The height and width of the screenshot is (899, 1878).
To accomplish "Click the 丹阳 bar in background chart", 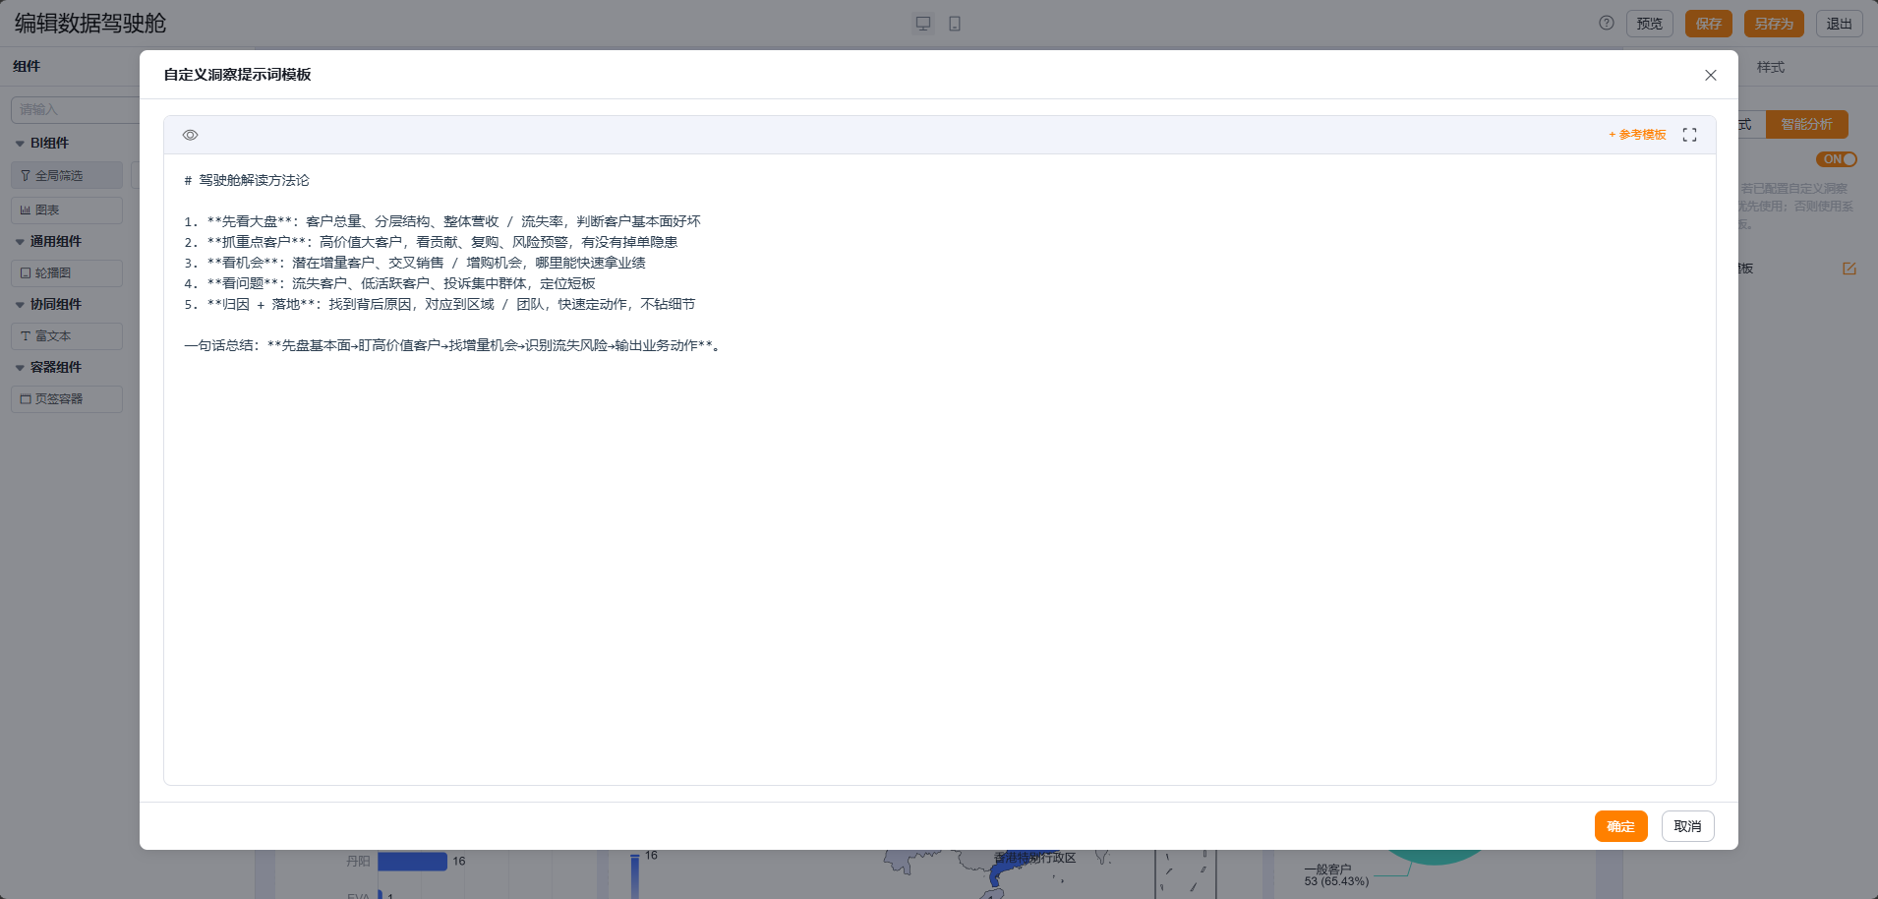I will (x=412, y=862).
